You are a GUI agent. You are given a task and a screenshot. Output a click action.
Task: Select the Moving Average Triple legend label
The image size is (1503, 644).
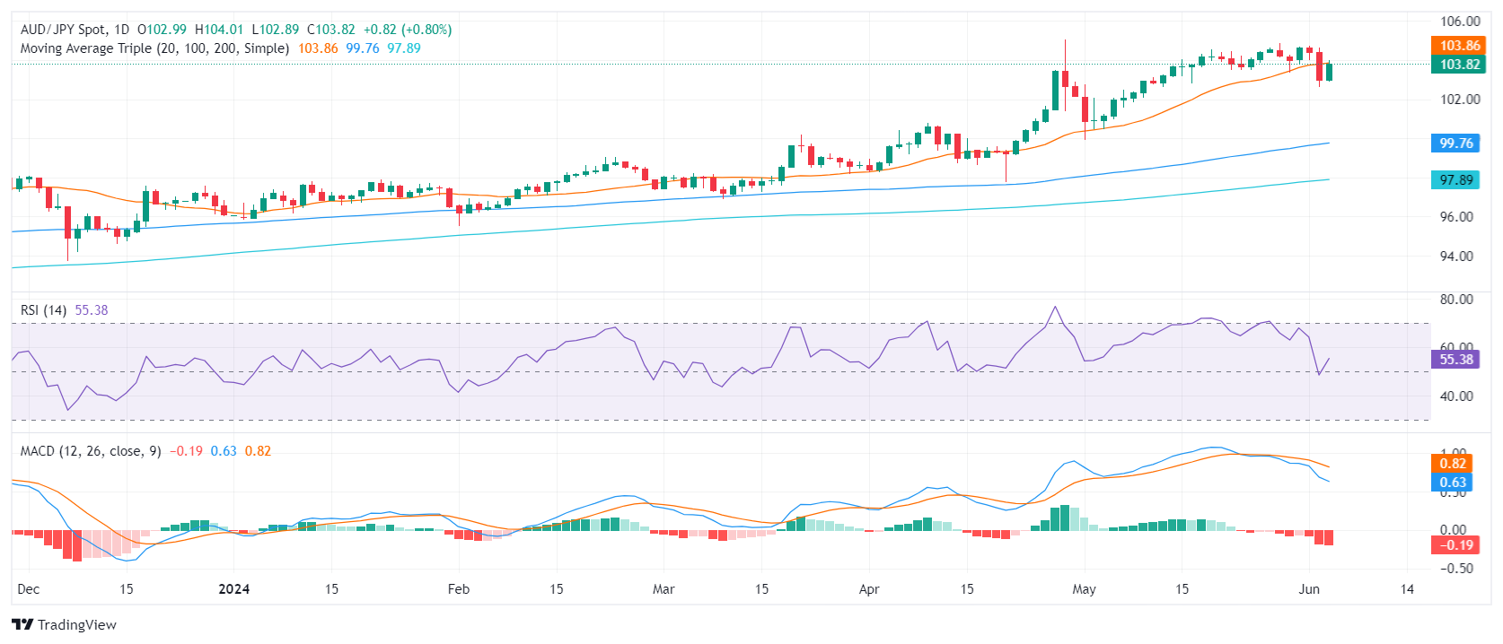point(154,48)
